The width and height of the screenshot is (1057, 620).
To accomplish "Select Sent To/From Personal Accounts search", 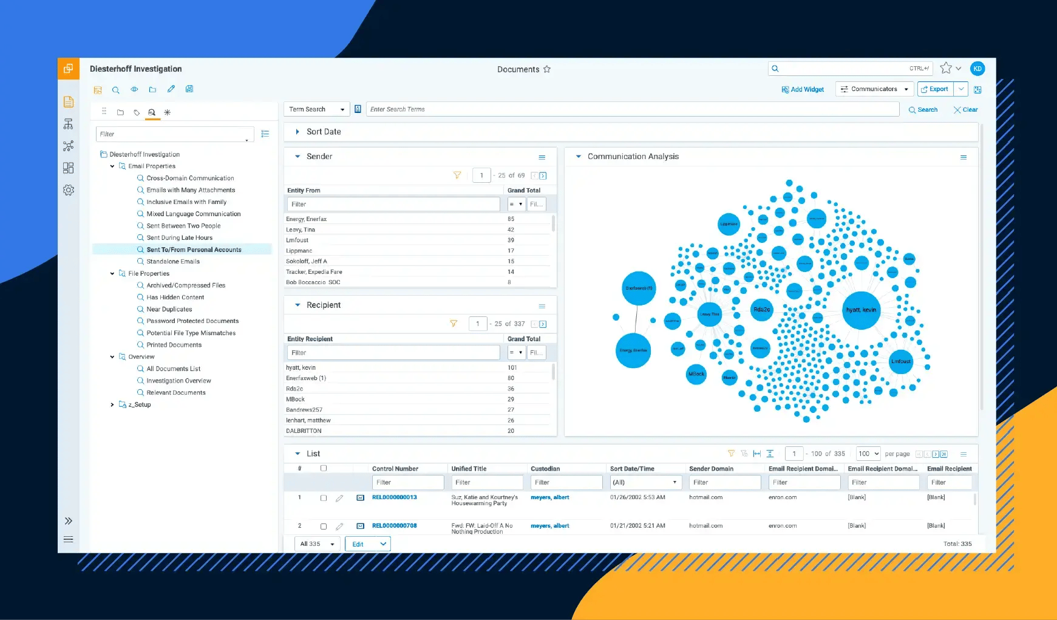I will (x=194, y=250).
